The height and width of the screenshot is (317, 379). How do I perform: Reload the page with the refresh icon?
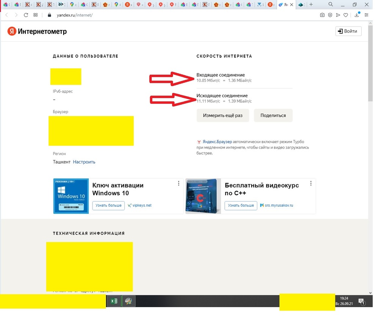tap(26, 15)
